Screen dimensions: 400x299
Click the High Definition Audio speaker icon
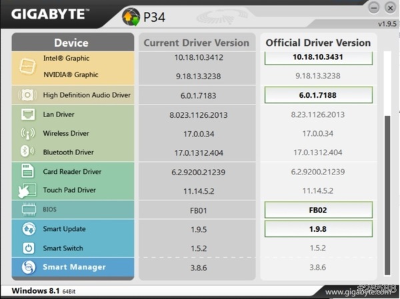pos(28,95)
